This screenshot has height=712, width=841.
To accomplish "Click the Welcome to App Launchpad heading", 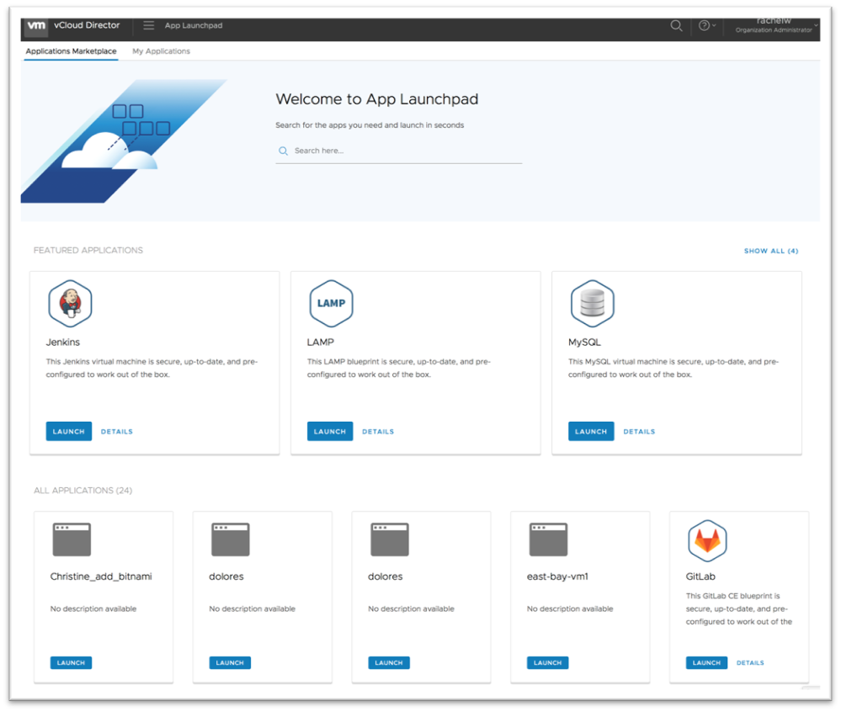I will pyautogui.click(x=377, y=99).
